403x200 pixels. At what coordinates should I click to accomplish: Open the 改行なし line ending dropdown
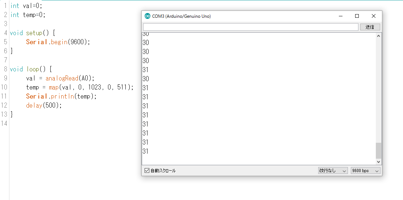(x=333, y=170)
